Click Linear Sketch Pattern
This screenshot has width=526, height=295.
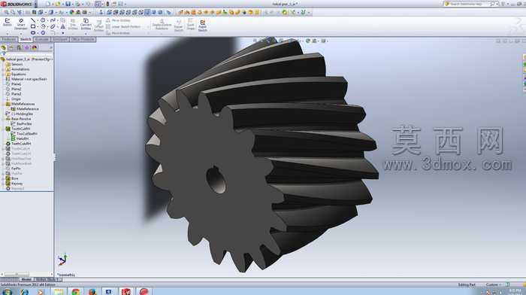coord(123,26)
